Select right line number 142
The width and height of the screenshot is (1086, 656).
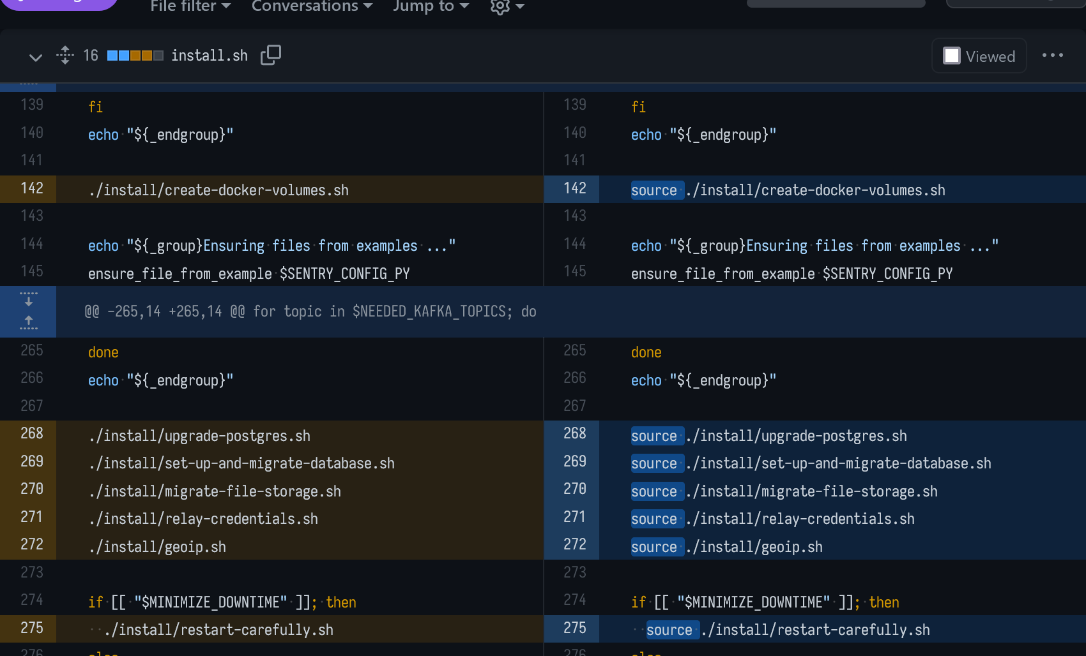(x=574, y=188)
